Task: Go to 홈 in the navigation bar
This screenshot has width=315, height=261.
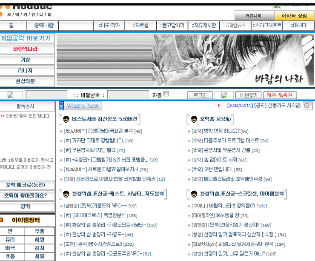Action: (11, 26)
